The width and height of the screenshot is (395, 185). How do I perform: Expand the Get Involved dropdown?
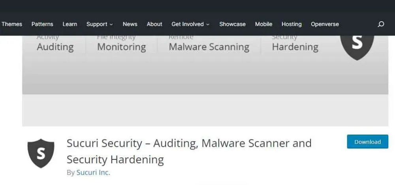[x=190, y=24]
